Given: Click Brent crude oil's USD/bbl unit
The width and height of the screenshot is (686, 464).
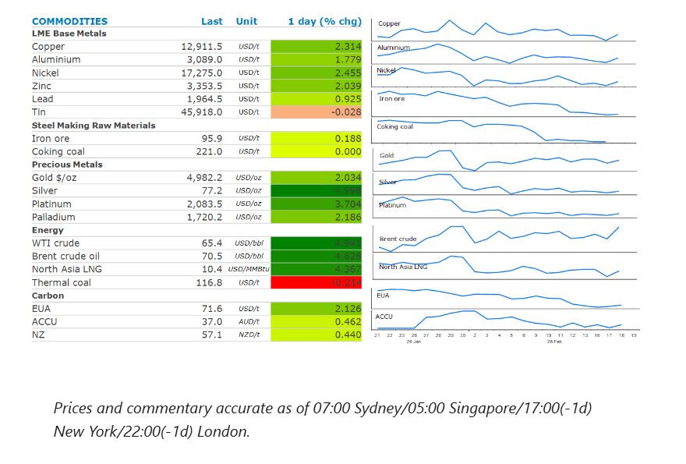Looking at the screenshot, I should (x=249, y=256).
